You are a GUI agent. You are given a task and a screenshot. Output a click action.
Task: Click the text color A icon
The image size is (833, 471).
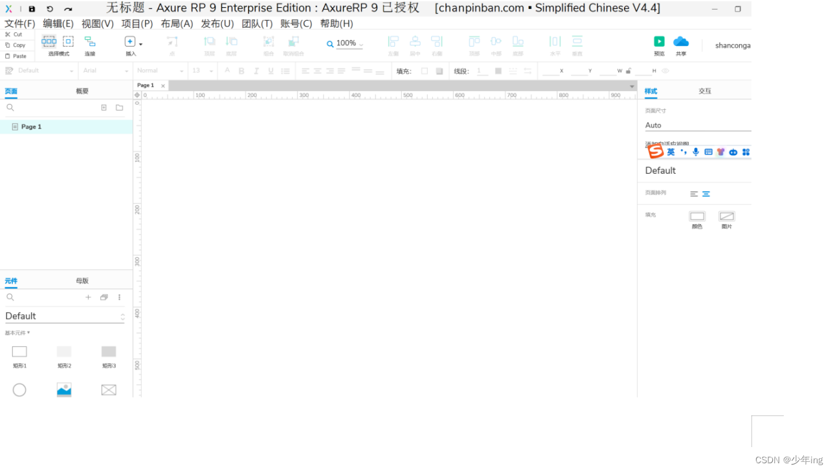tap(227, 70)
